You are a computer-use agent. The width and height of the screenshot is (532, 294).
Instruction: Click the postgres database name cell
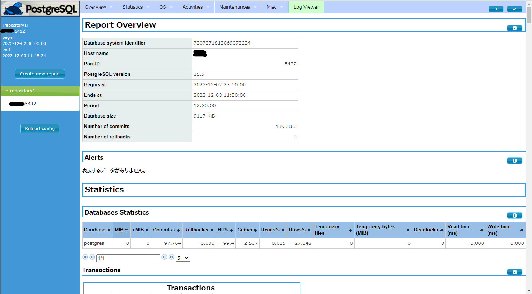[x=98, y=243]
